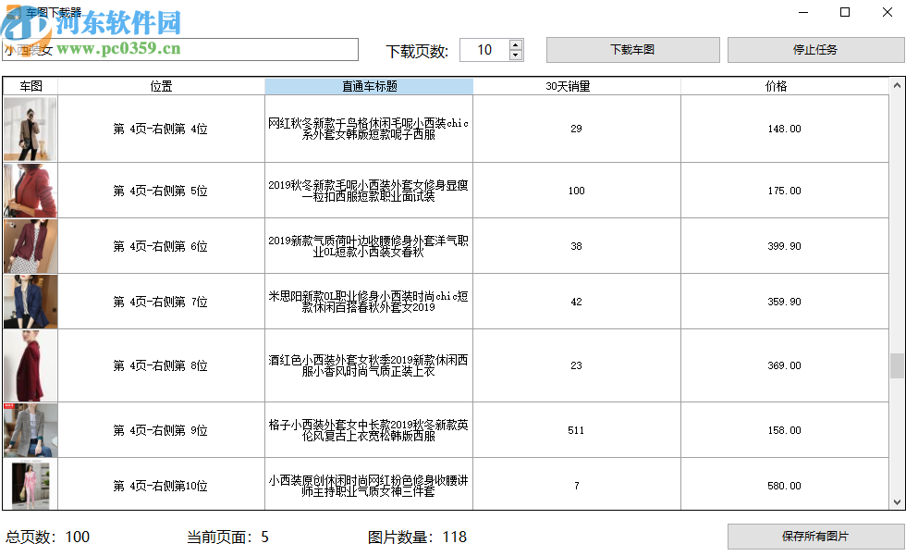Select the 第 4页-右侧第 4位 cell
Screen dimensions: 906x556
[161, 129]
